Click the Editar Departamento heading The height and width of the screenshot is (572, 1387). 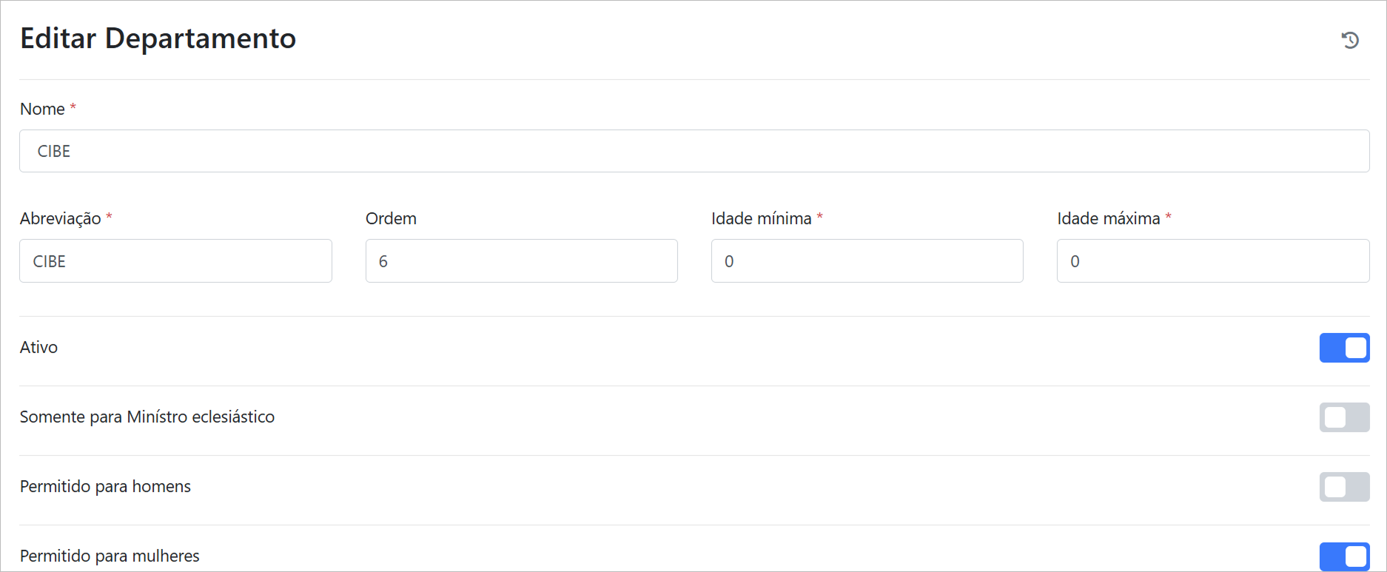coord(158,38)
